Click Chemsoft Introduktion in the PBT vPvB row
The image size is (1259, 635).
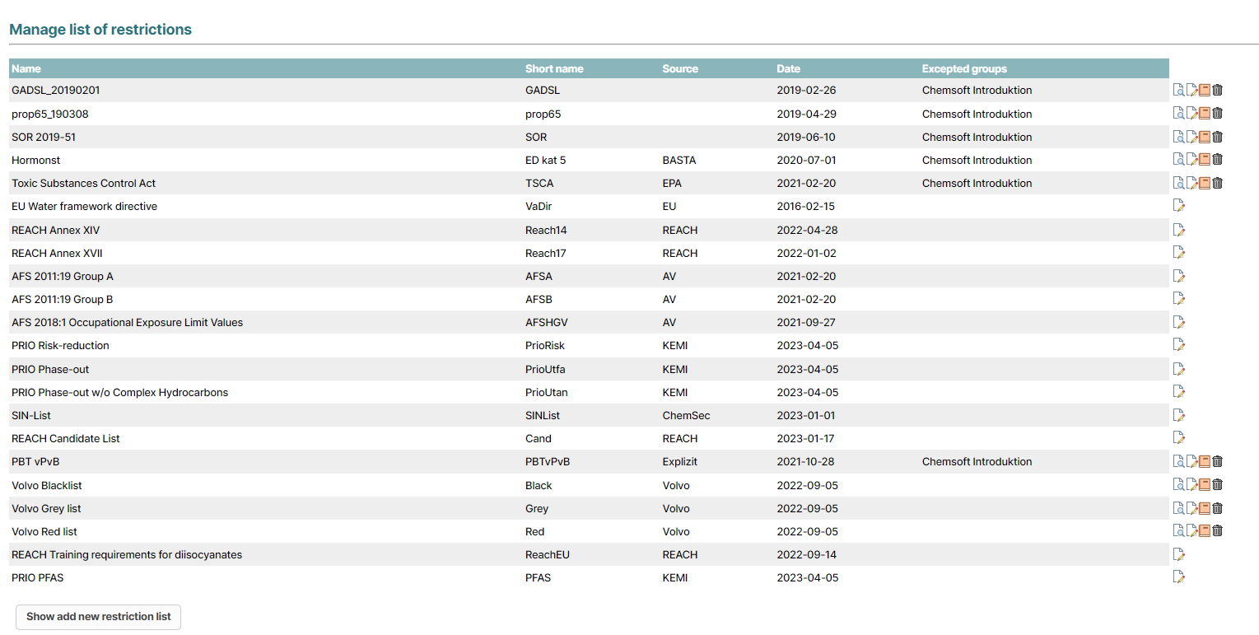977,461
